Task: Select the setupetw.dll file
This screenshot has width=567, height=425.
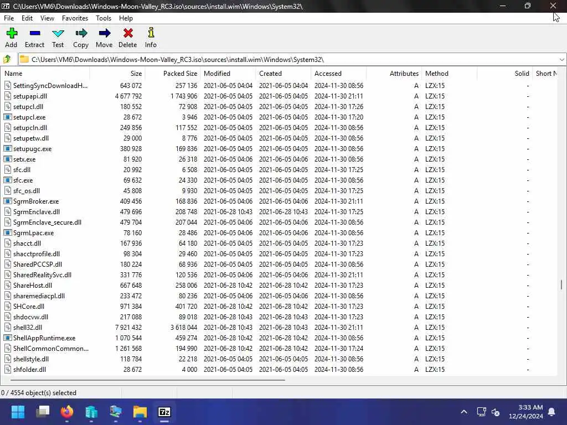Action: 31,138
